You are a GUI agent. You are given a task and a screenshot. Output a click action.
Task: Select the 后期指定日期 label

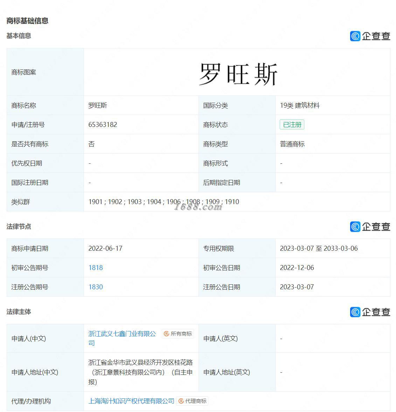click(x=222, y=183)
